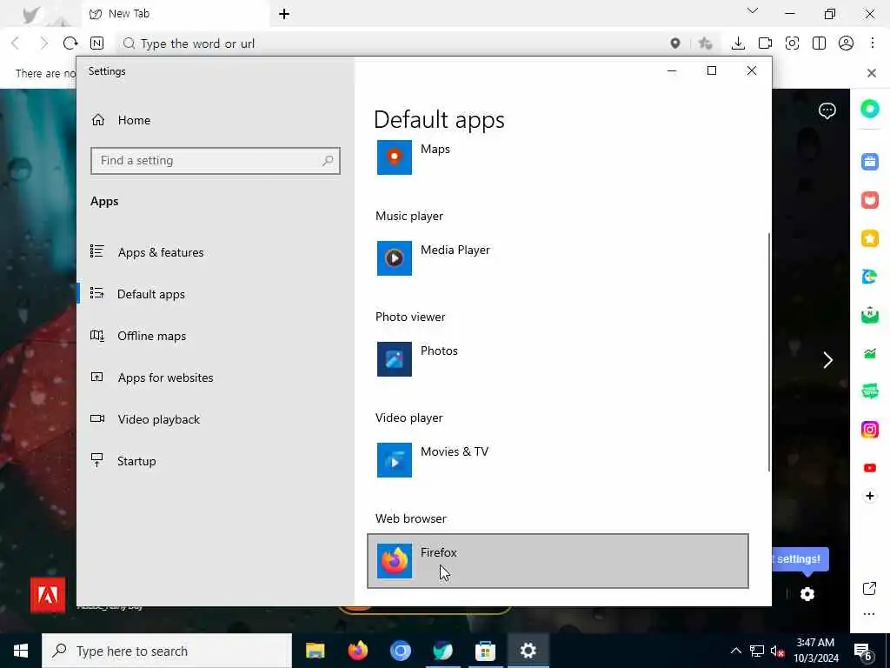
Task: Dismiss the browser info bar with X
Action: pos(871,73)
